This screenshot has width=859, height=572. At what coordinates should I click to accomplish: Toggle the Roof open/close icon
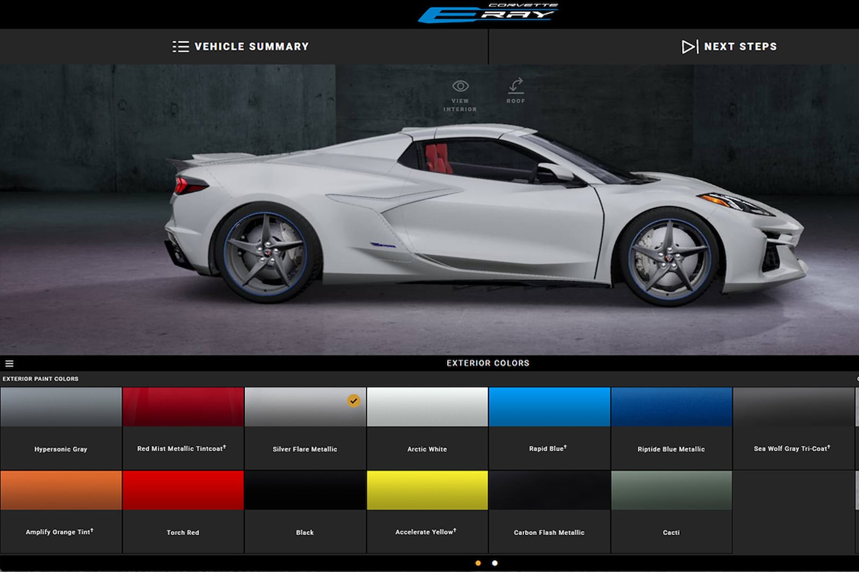pyautogui.click(x=515, y=86)
